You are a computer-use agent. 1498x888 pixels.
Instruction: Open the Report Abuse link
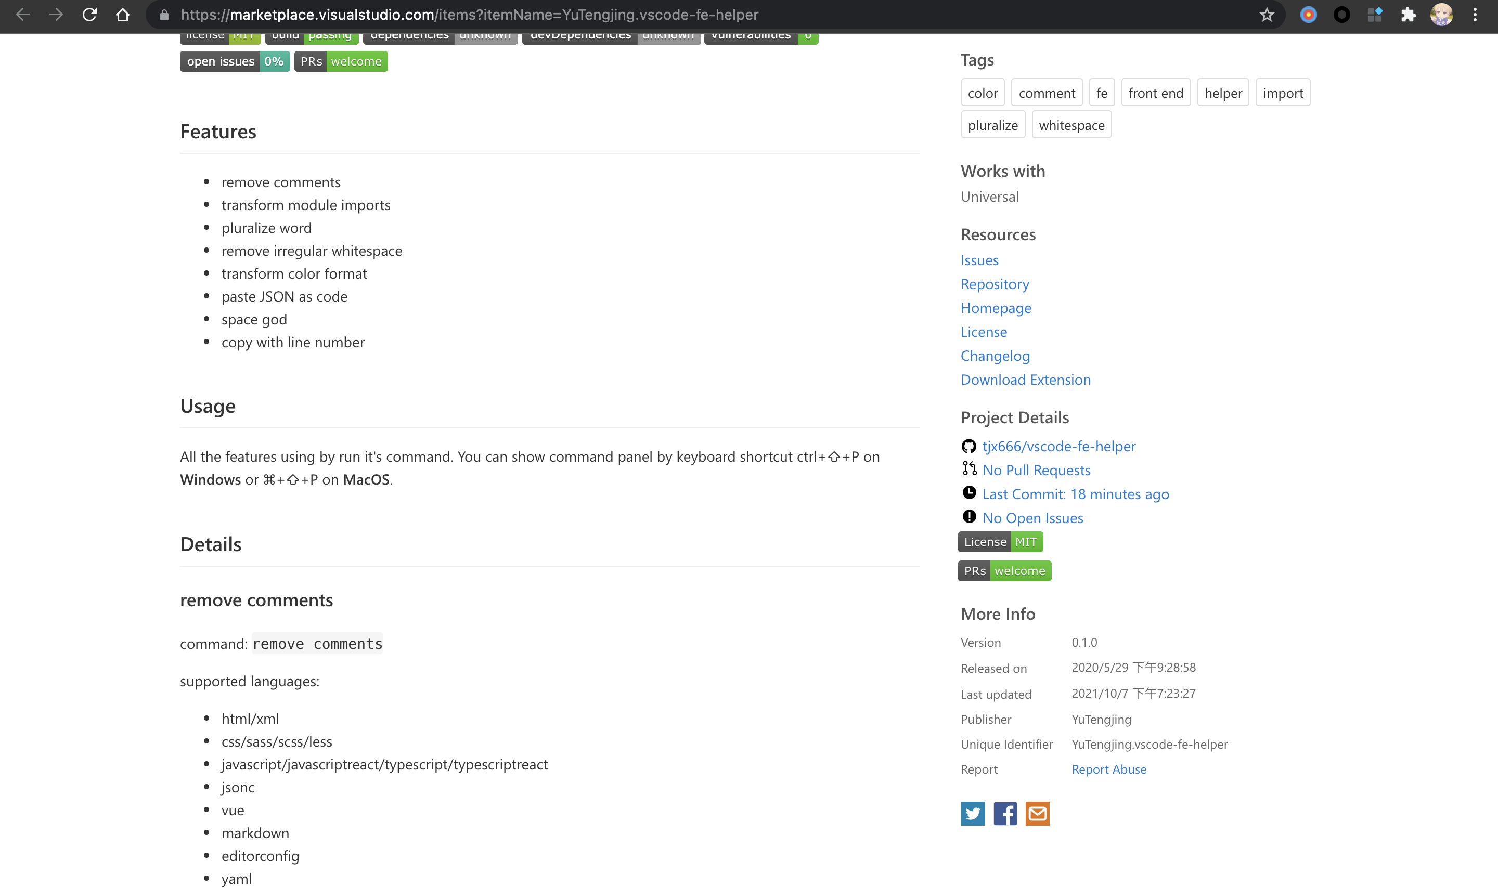[x=1108, y=769]
